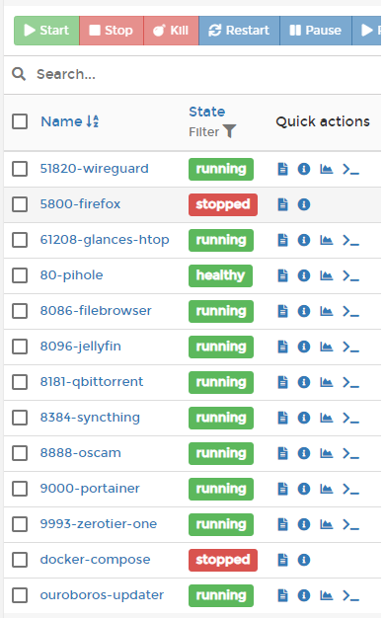The image size is (385, 618).
Task: Open console icon for 8888-oscam
Action: (x=350, y=453)
